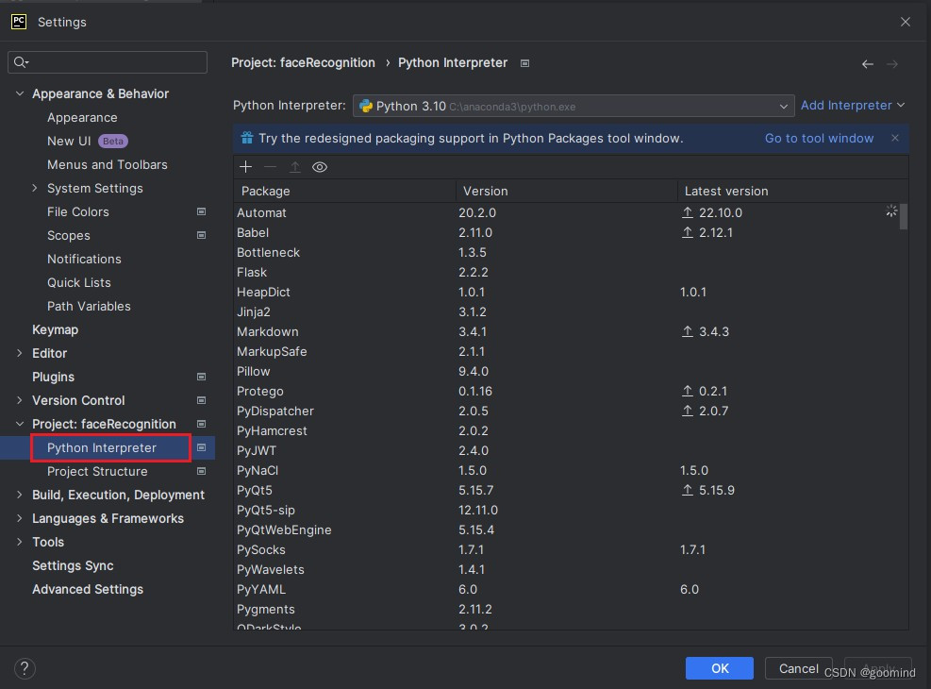Image resolution: width=931 pixels, height=689 pixels.
Task: Sort by Version column header
Action: click(x=567, y=191)
